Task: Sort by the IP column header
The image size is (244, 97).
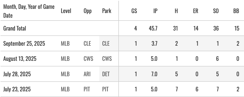Action: pyautogui.click(x=155, y=11)
